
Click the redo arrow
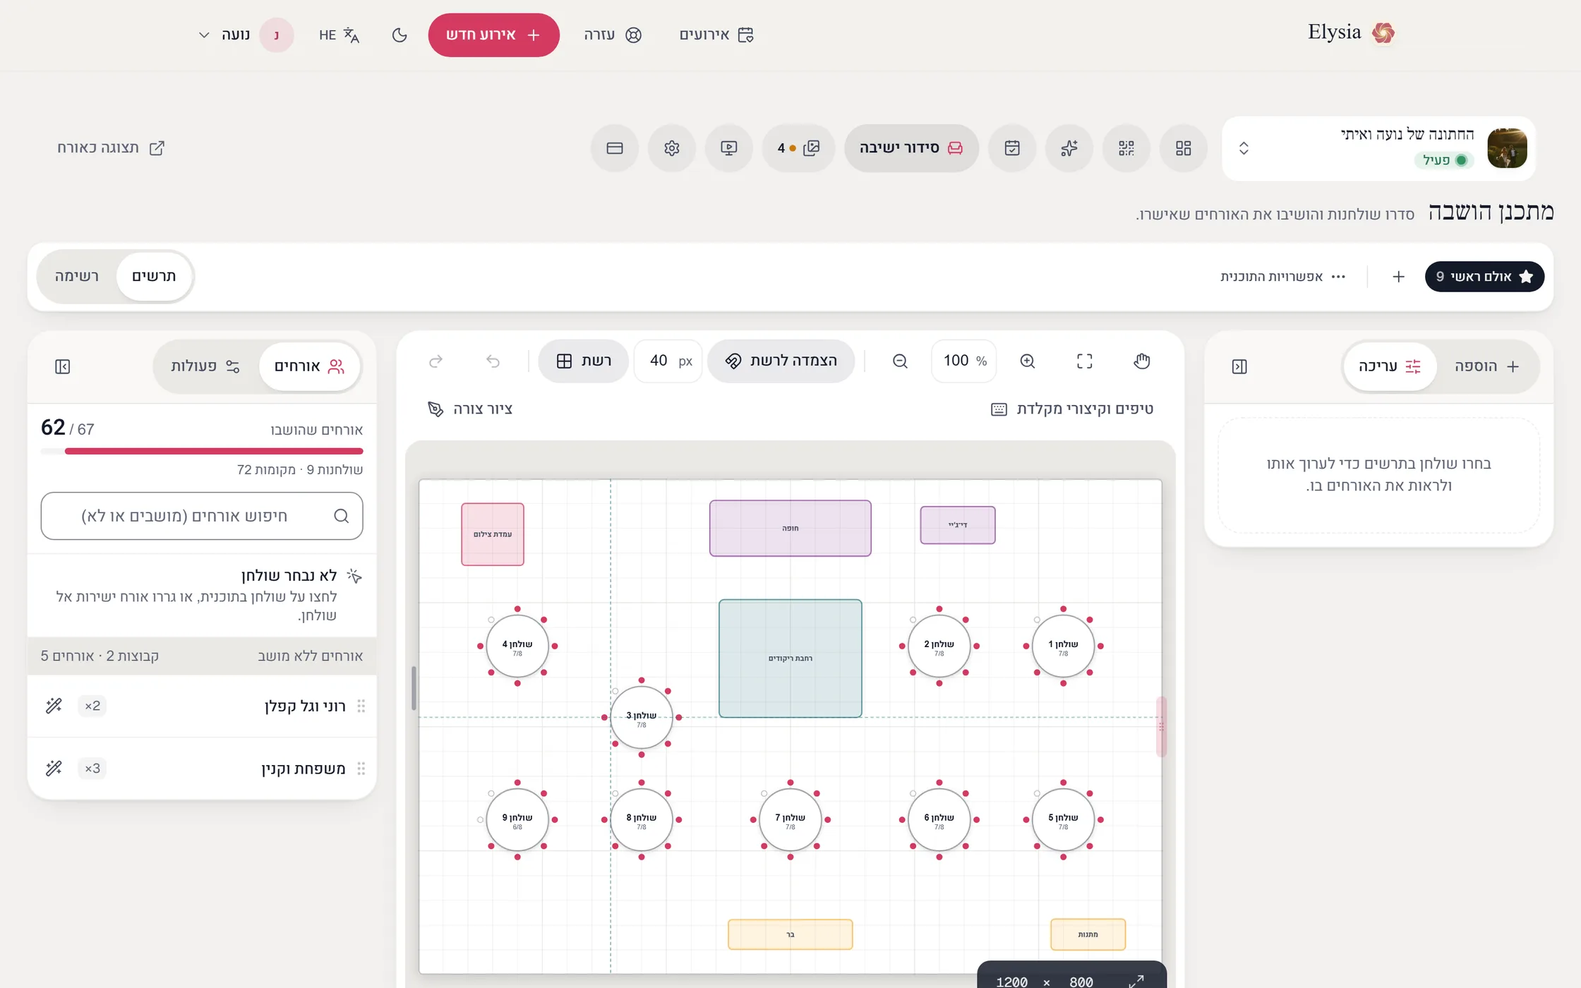point(435,361)
